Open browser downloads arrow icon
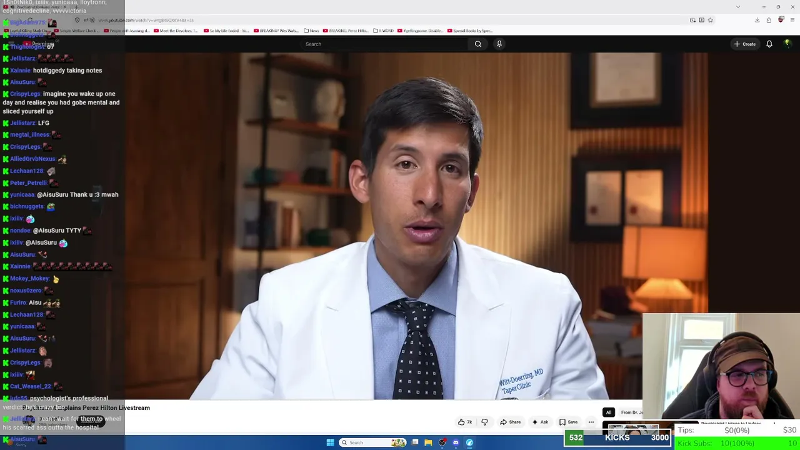Image resolution: width=800 pixels, height=450 pixels. point(757,20)
